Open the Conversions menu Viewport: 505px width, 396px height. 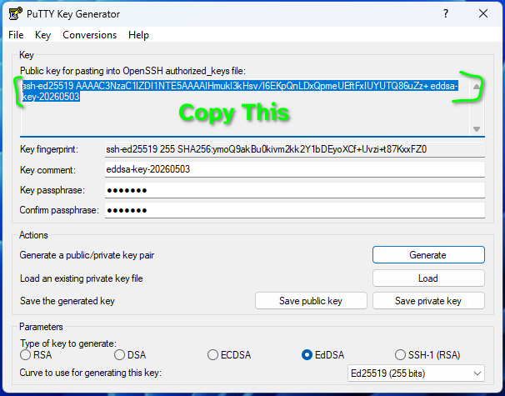click(x=89, y=35)
